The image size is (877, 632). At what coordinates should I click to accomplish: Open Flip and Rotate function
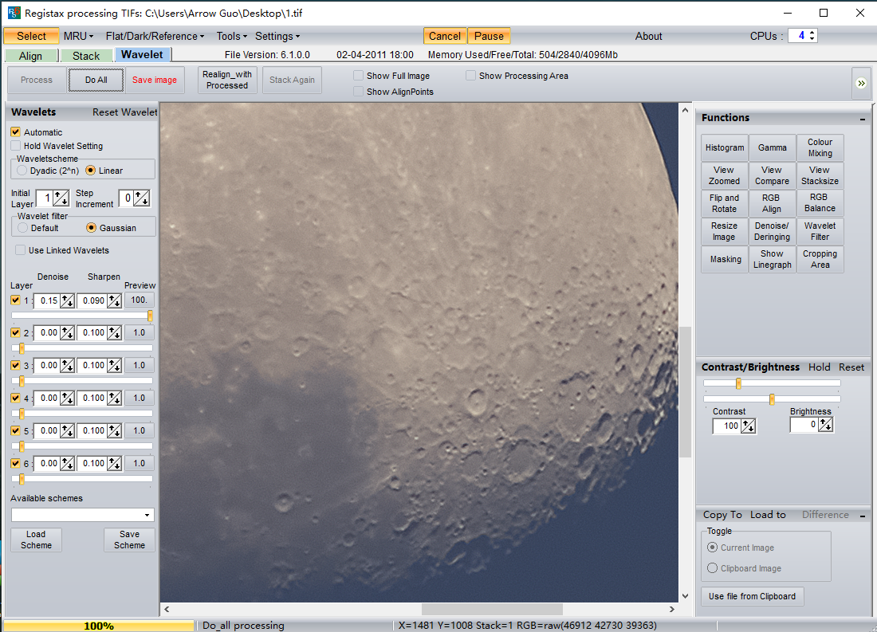(x=724, y=203)
